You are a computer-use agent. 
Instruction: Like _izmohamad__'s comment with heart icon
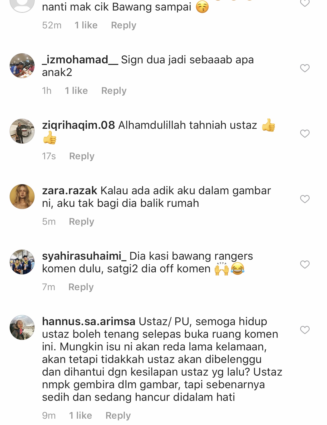pyautogui.click(x=305, y=68)
